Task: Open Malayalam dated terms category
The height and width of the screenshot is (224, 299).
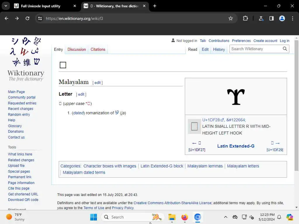Action: pos(84,173)
